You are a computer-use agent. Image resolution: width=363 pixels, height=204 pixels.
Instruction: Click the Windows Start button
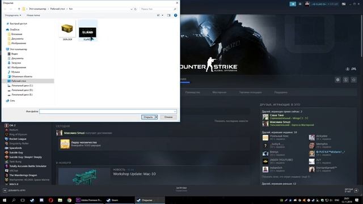coord(5,200)
